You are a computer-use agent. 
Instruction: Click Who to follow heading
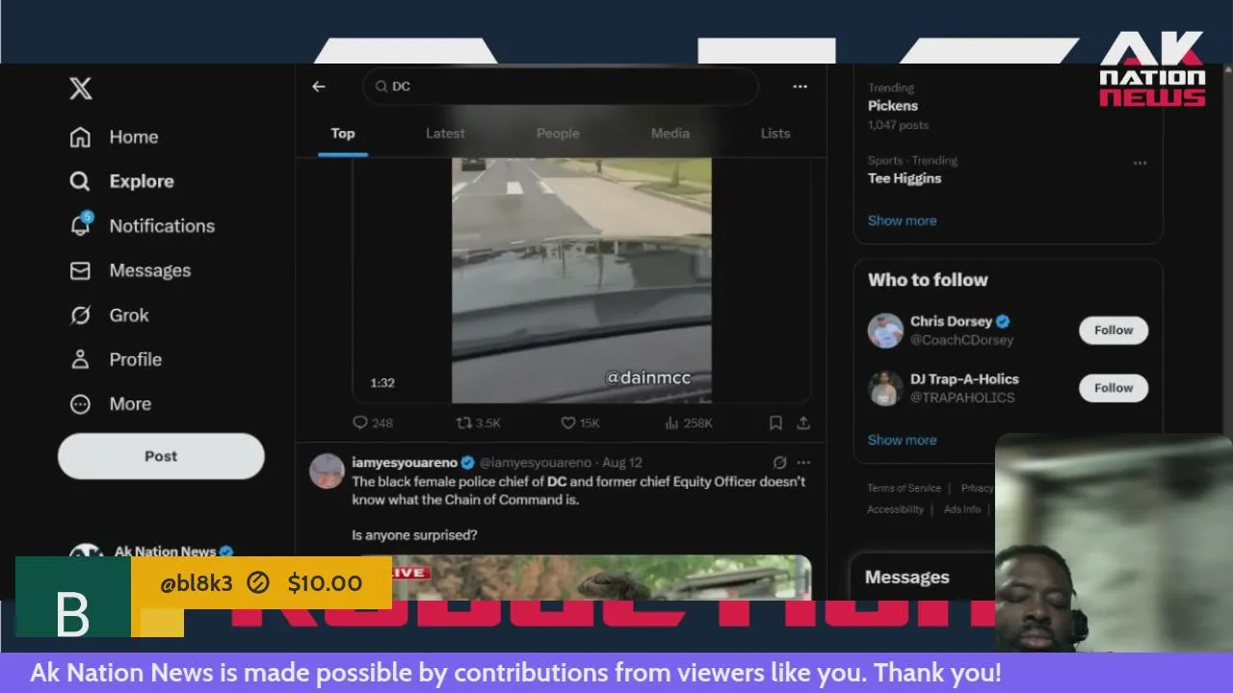(x=928, y=280)
